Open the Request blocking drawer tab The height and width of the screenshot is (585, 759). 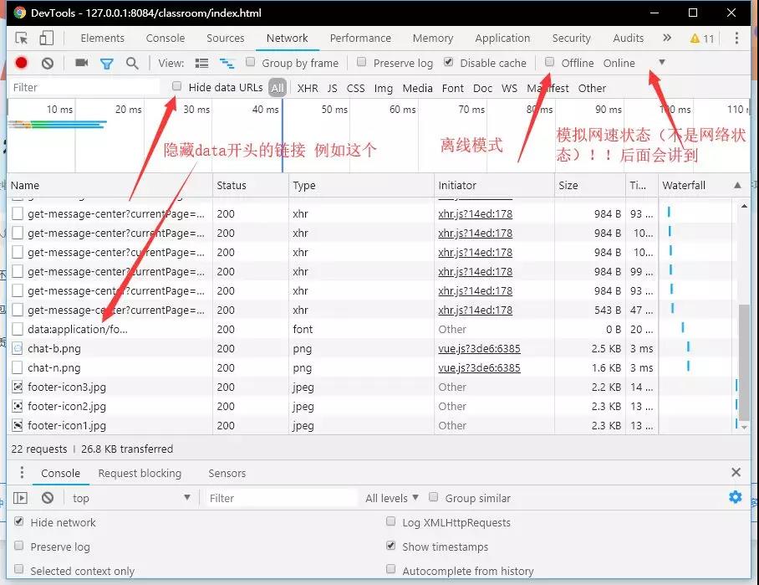(x=140, y=473)
